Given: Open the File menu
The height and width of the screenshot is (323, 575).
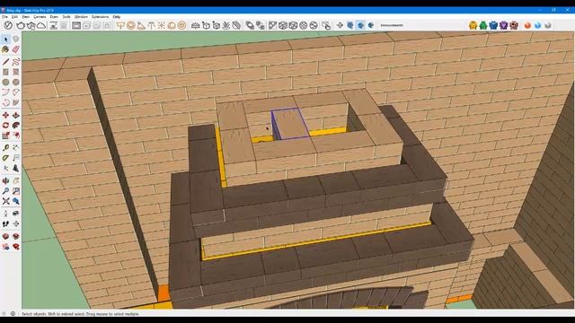Looking at the screenshot, I should [x=4, y=17].
